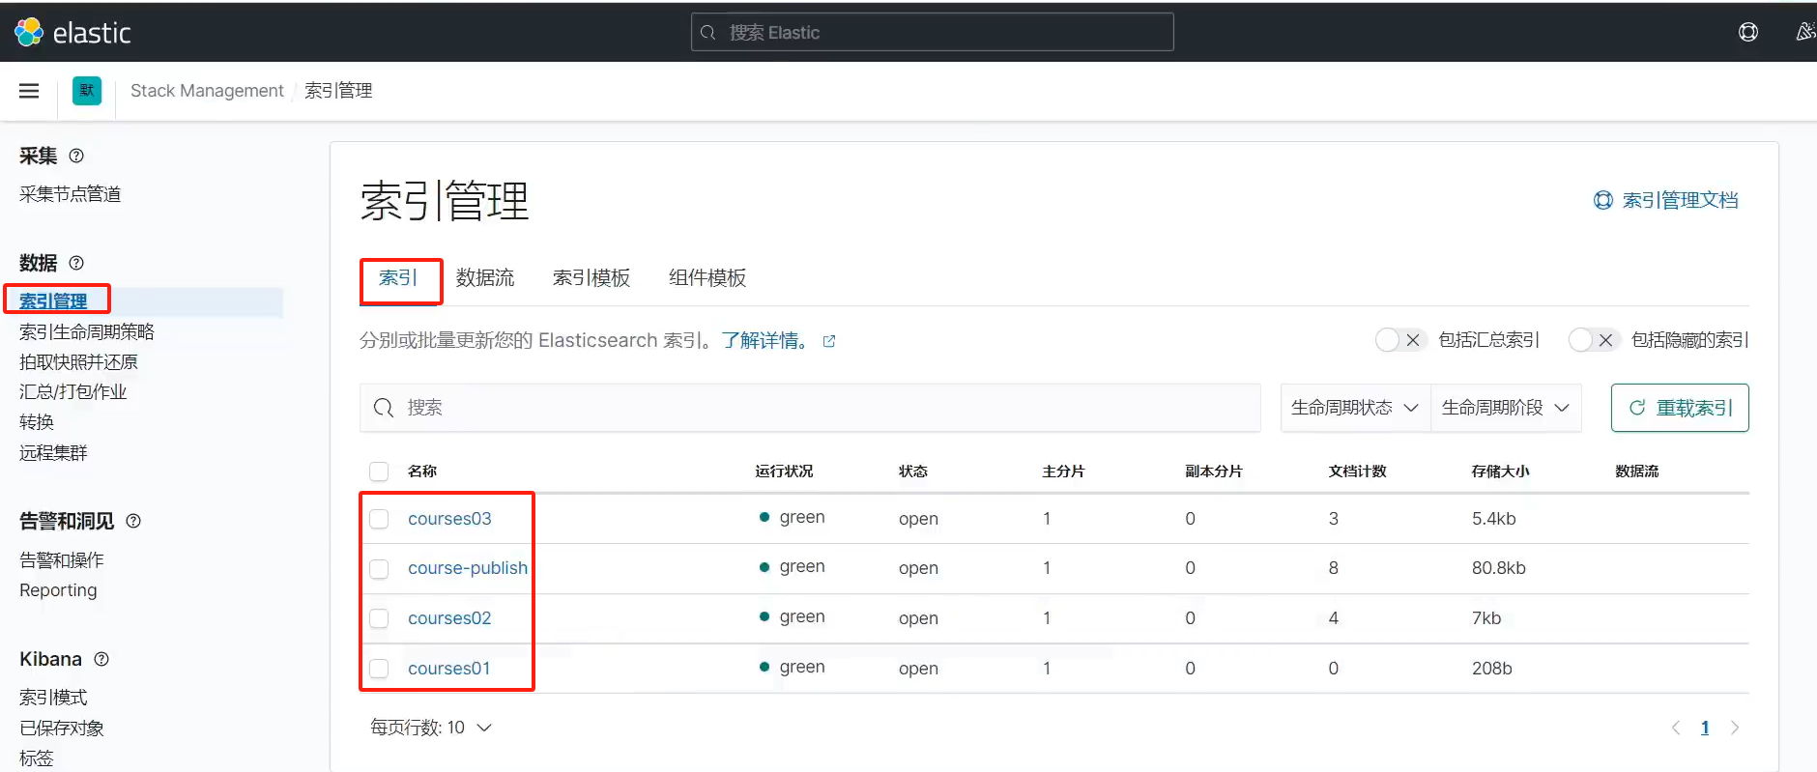Screen dimensions: 1817x772
Task: Sort by the 主分片 column header
Action: pos(1063,472)
